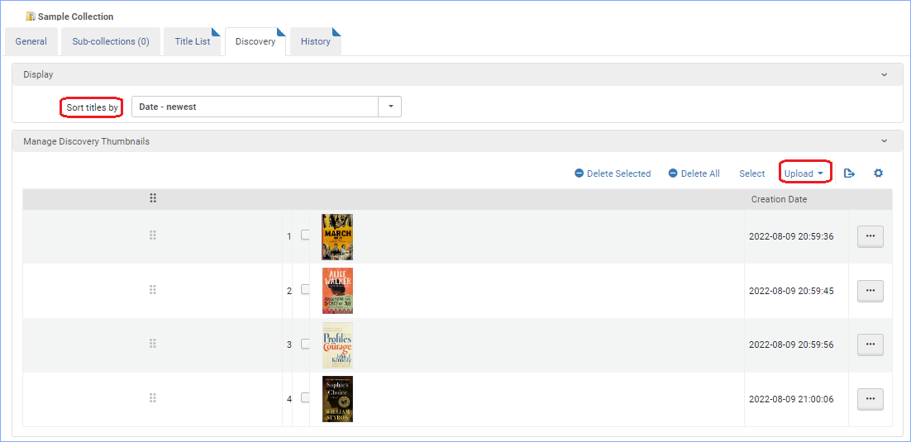
Task: Click drag handle for the March row
Action: 153,236
